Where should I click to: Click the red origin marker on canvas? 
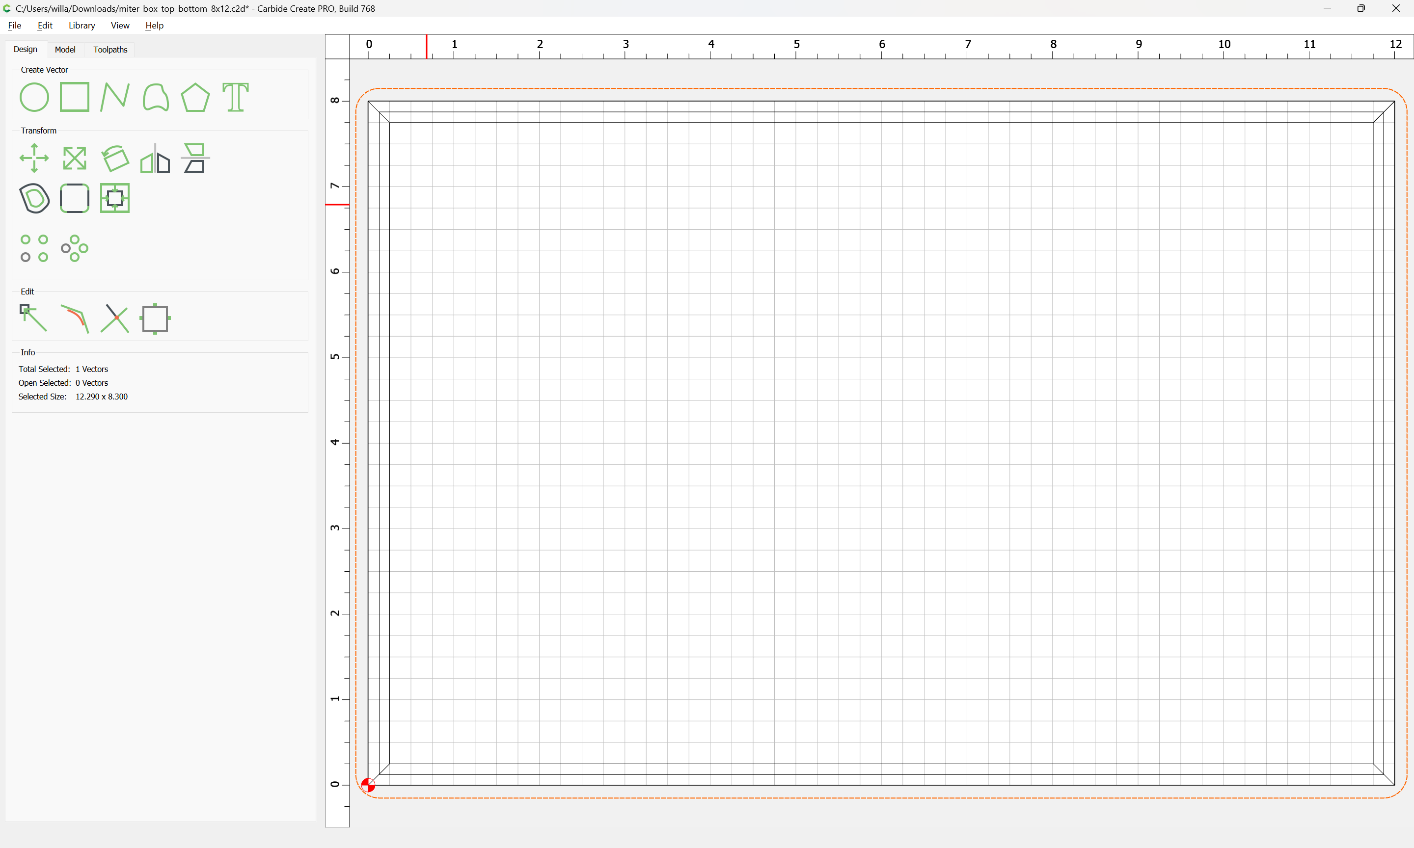(x=368, y=785)
